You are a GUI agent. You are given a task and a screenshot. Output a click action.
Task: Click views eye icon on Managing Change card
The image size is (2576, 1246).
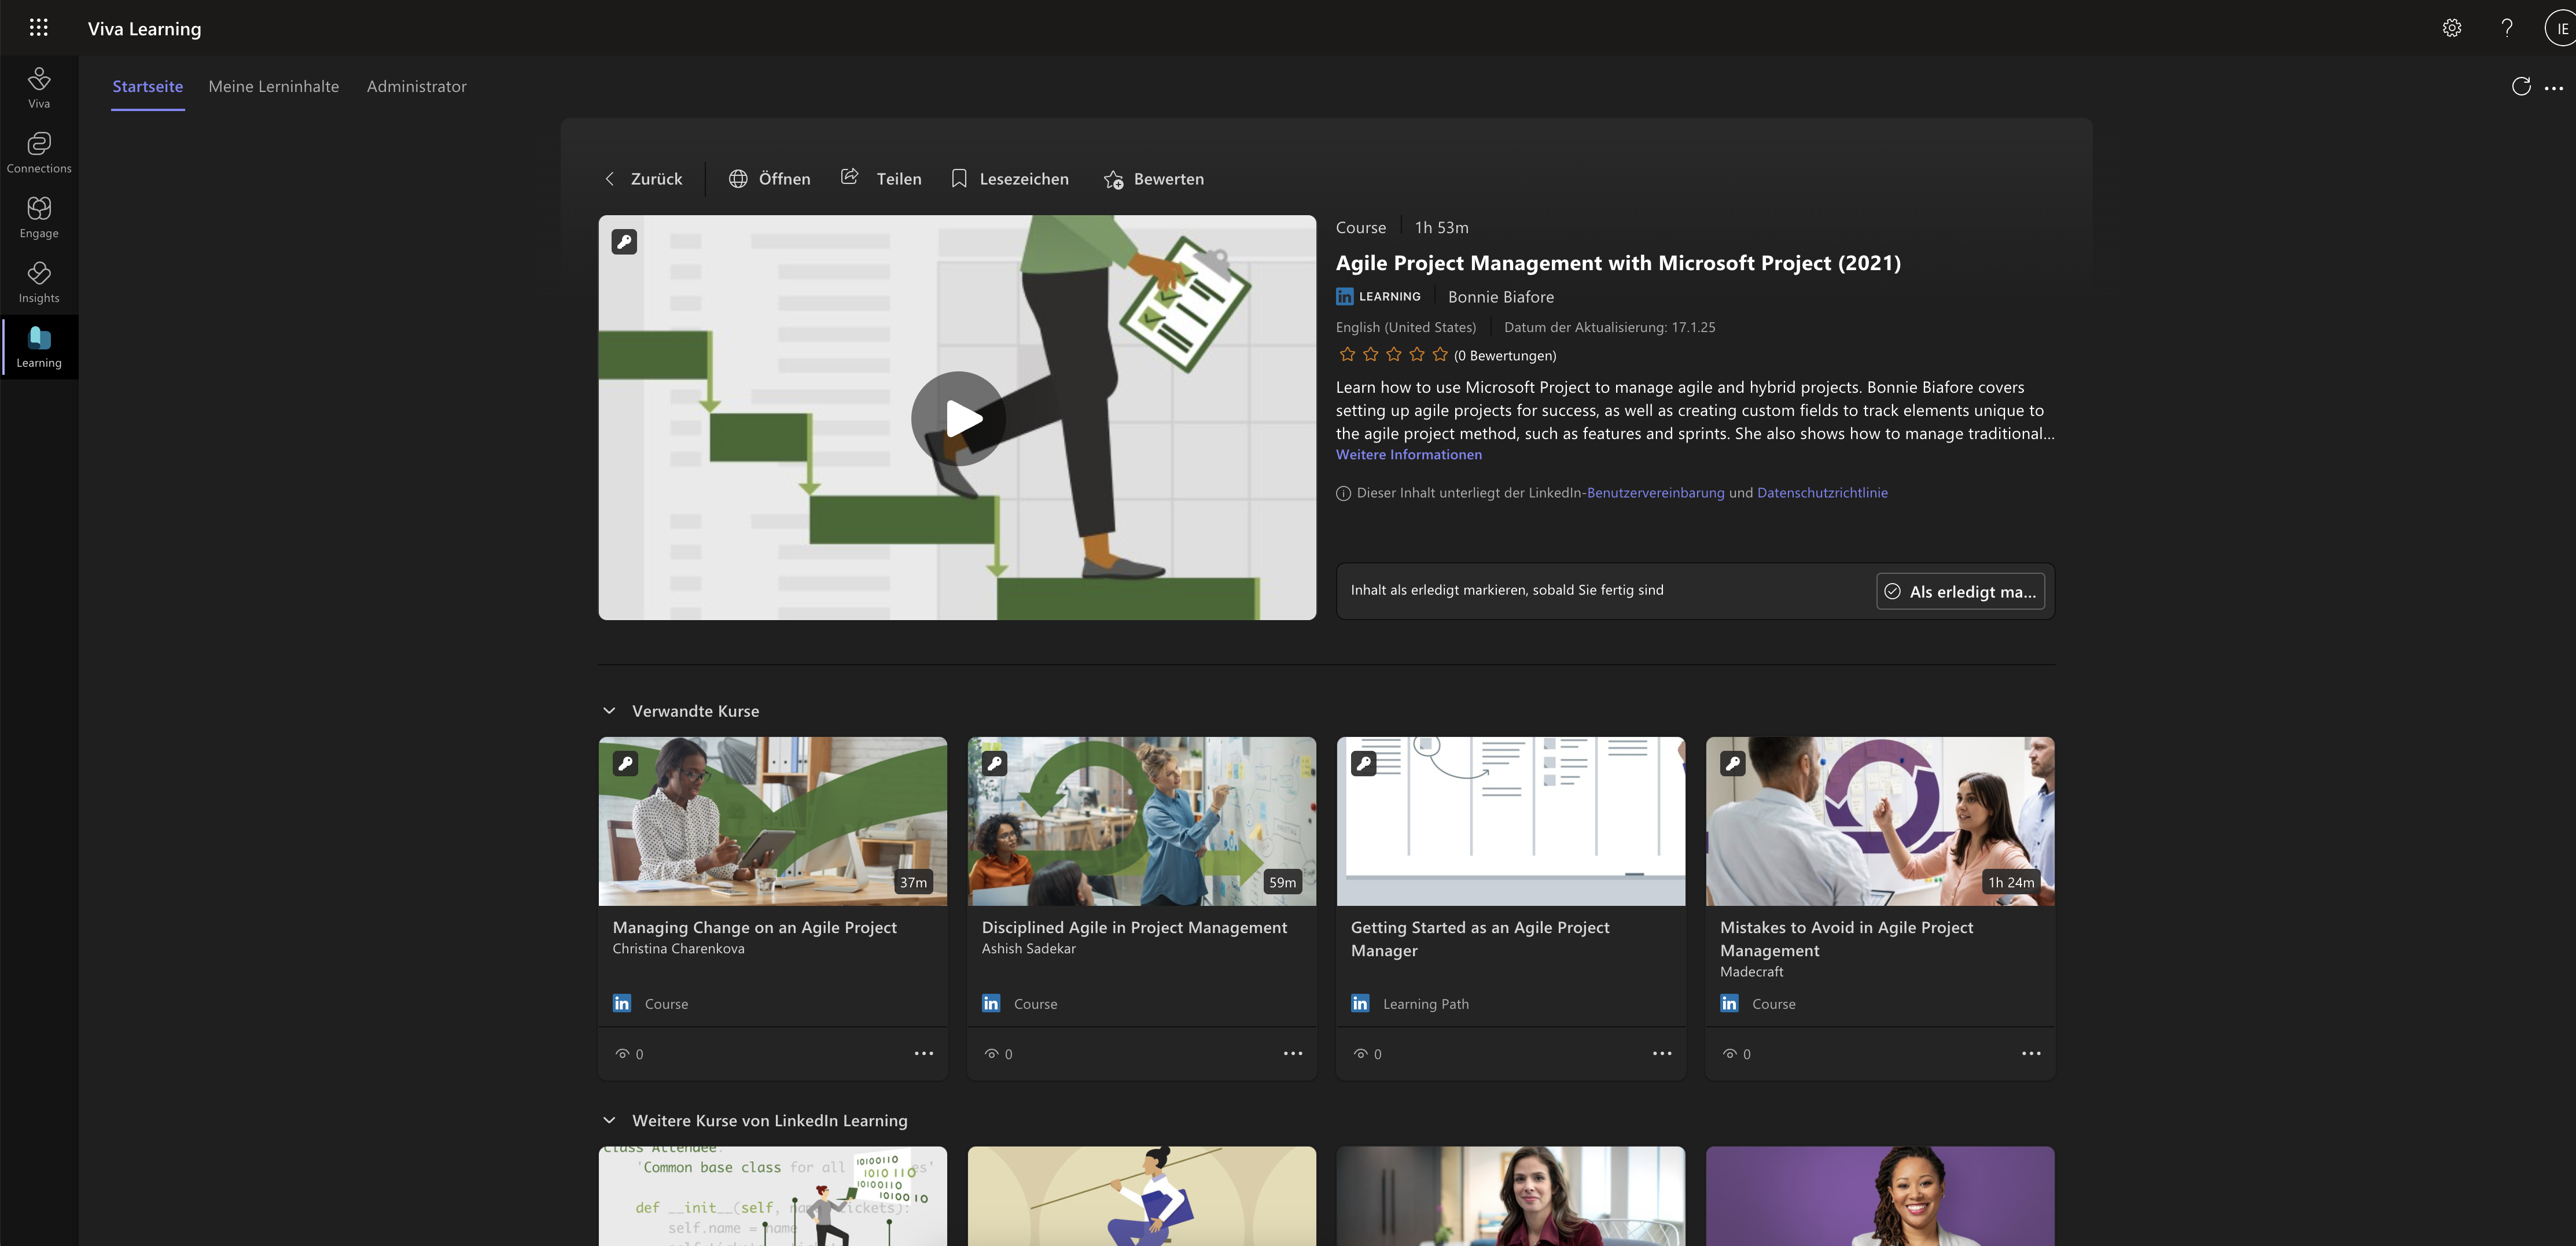622,1054
